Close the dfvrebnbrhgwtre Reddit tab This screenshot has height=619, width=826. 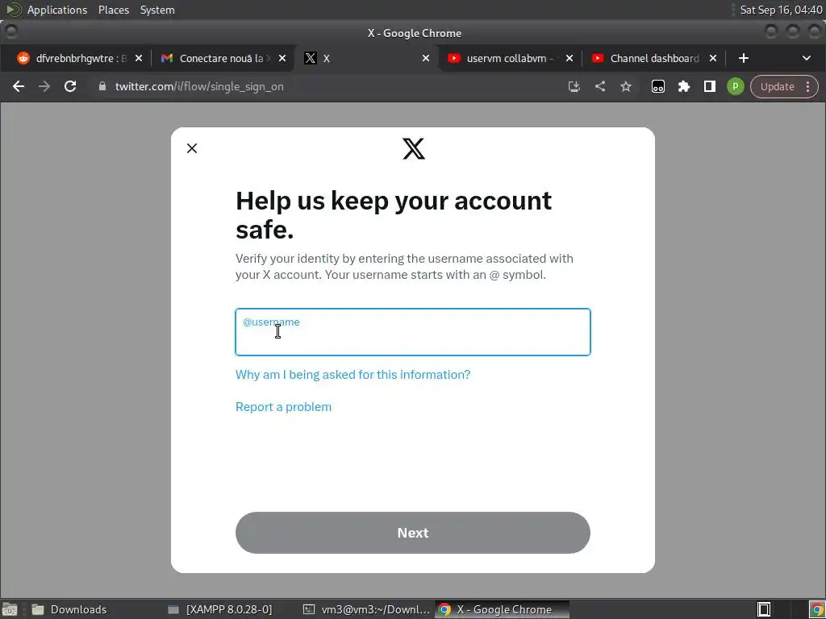click(x=139, y=58)
